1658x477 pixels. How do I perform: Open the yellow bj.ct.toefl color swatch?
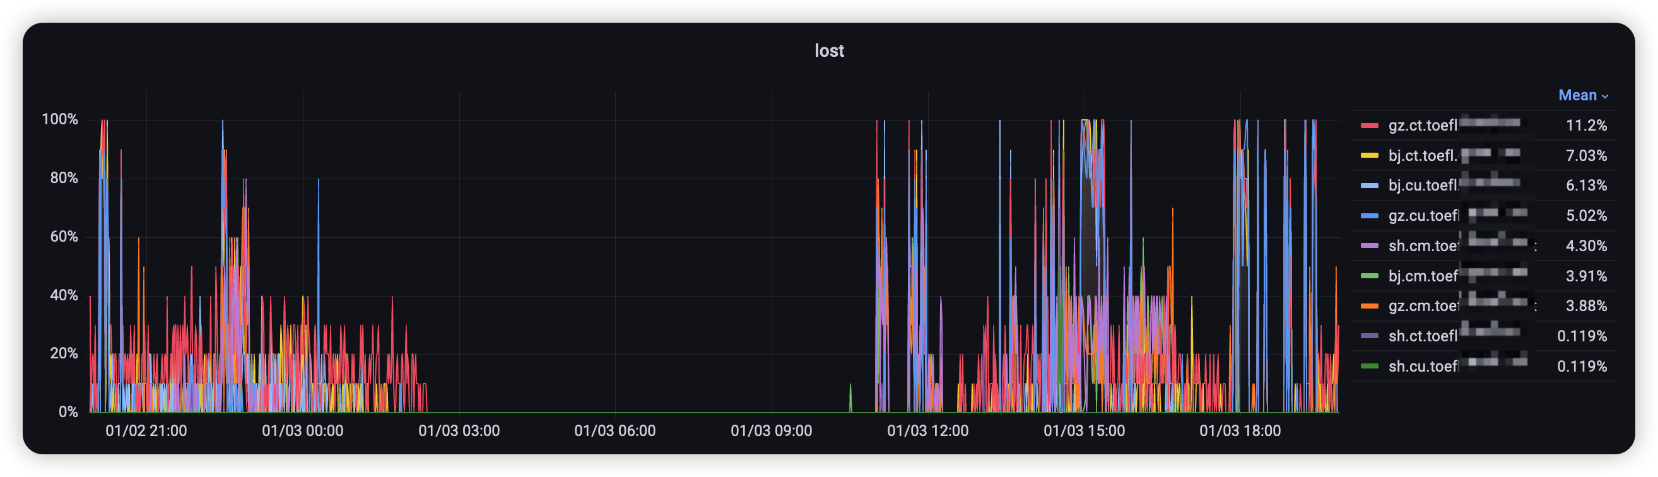click(1369, 156)
